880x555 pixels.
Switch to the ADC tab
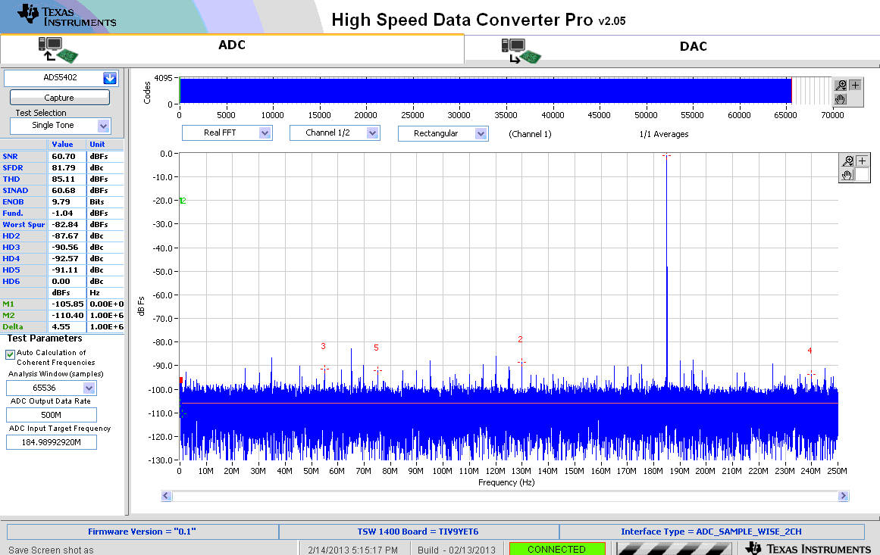tap(232, 48)
